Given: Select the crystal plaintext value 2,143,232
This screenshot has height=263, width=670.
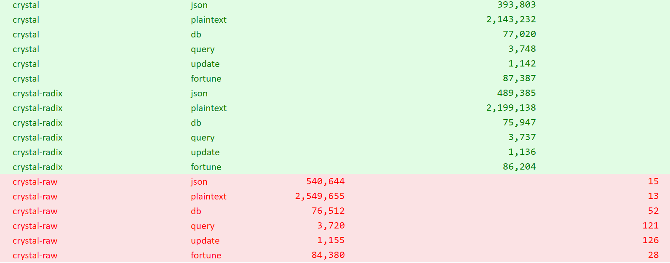Looking at the screenshot, I should point(511,19).
